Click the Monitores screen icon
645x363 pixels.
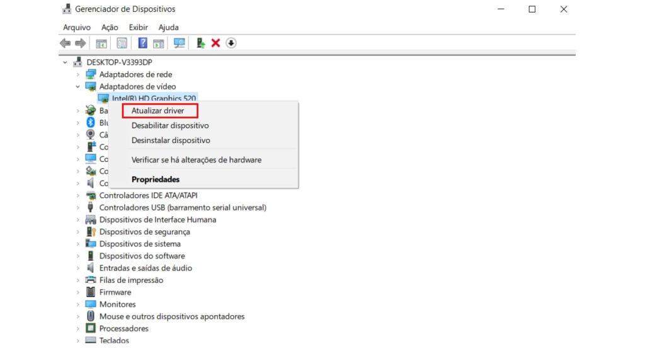(x=91, y=304)
